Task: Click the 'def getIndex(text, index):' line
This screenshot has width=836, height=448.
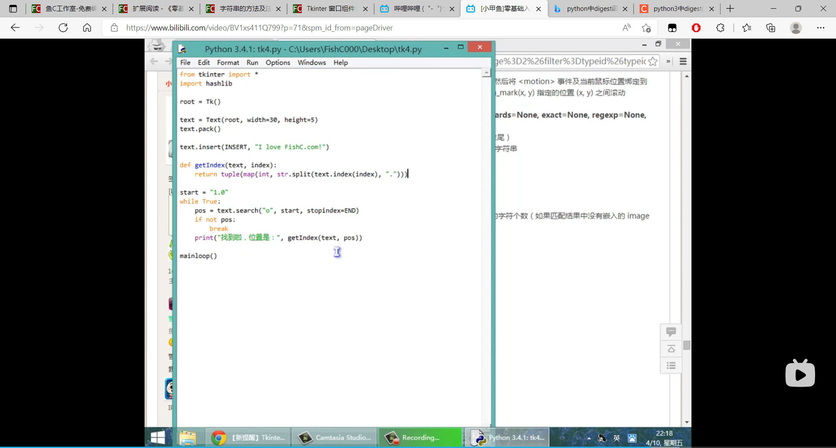Action: pos(228,165)
